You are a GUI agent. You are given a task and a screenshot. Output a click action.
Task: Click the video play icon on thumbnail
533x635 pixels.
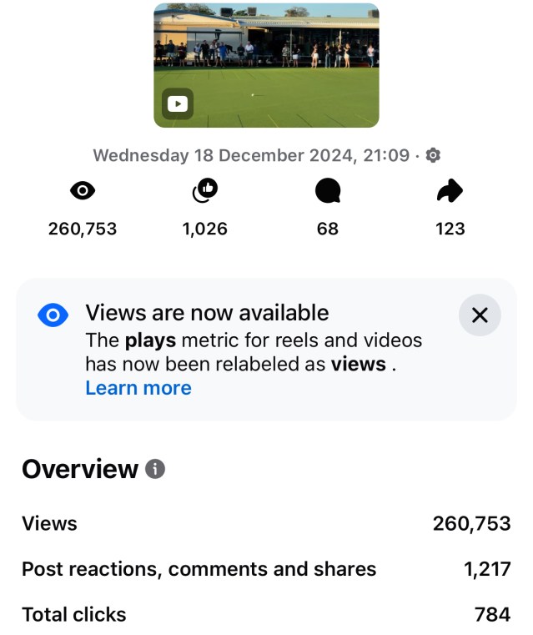(177, 104)
